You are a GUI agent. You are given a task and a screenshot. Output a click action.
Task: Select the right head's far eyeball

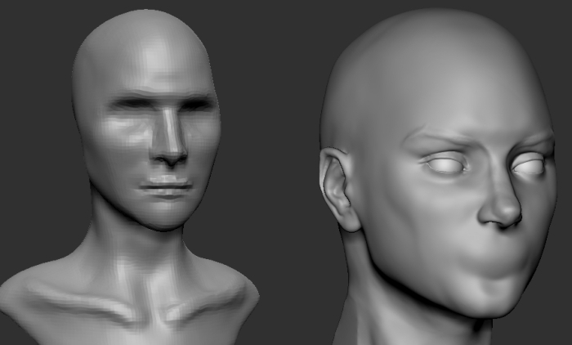tap(529, 164)
